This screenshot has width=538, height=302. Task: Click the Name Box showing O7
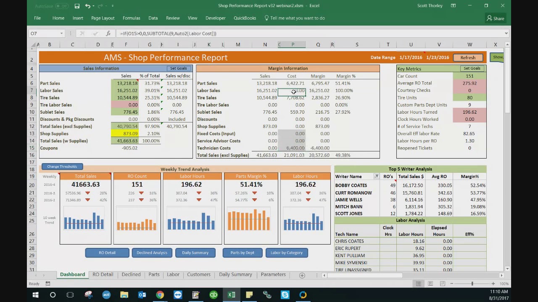pos(44,34)
